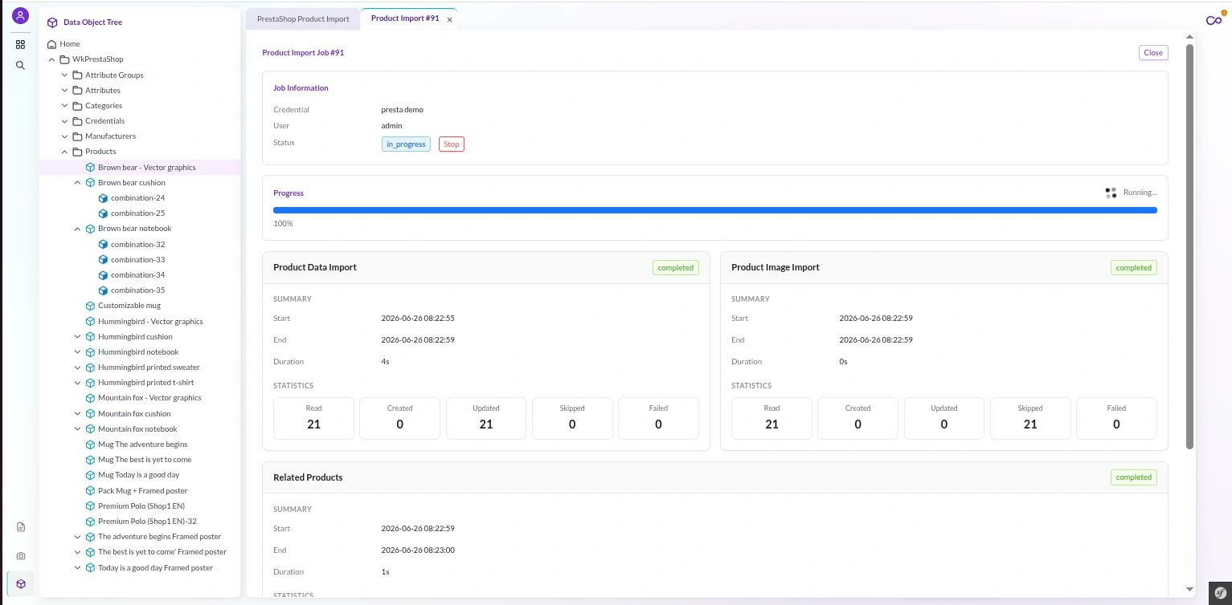Screen dimensions: 1232x605
Task: Expand the Categories folder chevron
Action: 65,106
